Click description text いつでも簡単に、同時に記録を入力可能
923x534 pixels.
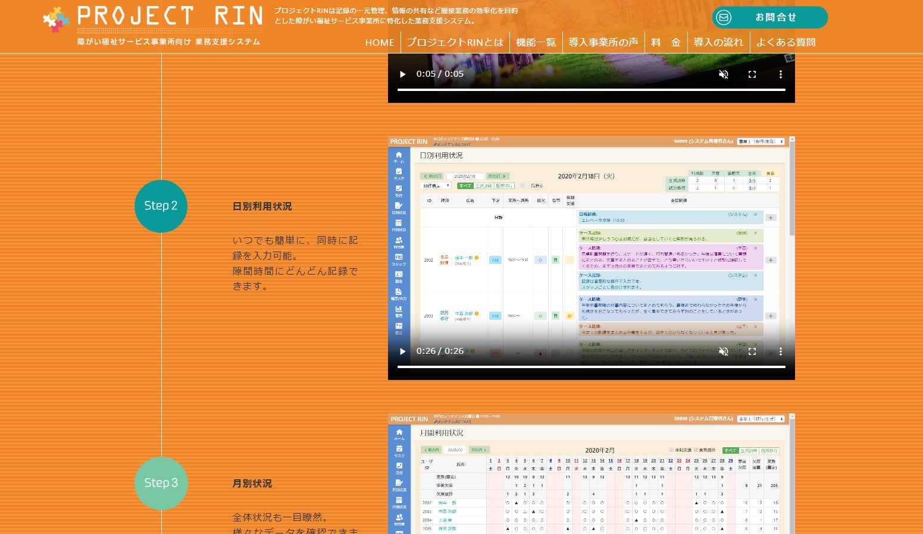click(295, 248)
